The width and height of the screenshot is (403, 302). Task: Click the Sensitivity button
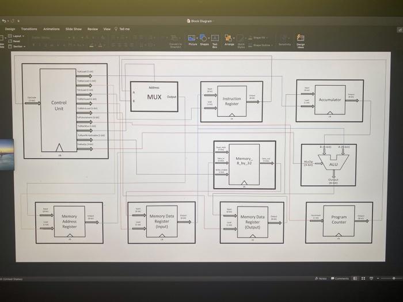coord(284,41)
